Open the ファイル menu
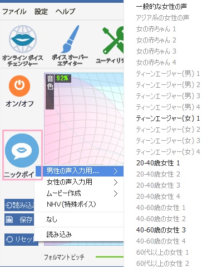Viewport: 222px width, 267px height. point(14,12)
